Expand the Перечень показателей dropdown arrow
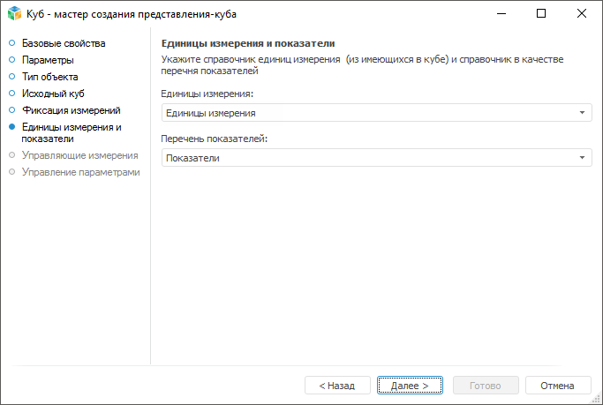The image size is (603, 405). coord(583,158)
